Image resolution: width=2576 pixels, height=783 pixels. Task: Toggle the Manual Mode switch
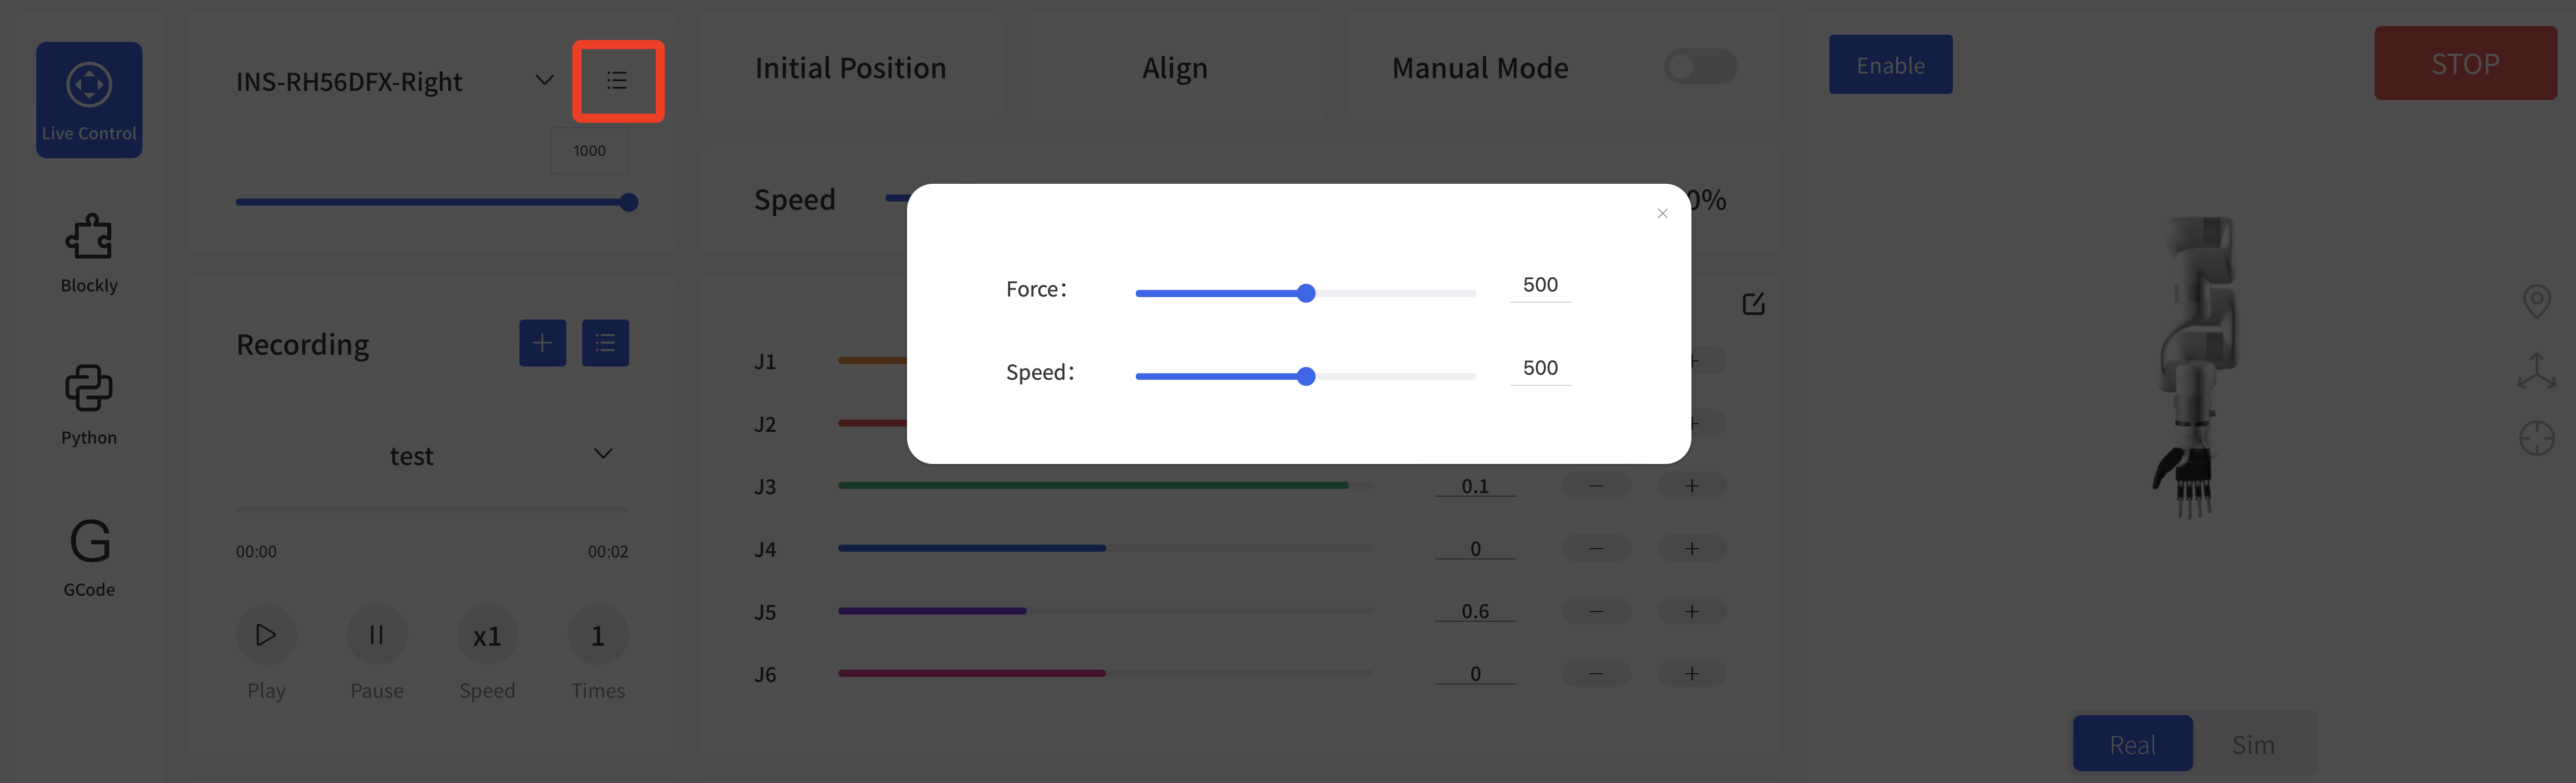pyautogui.click(x=1700, y=67)
